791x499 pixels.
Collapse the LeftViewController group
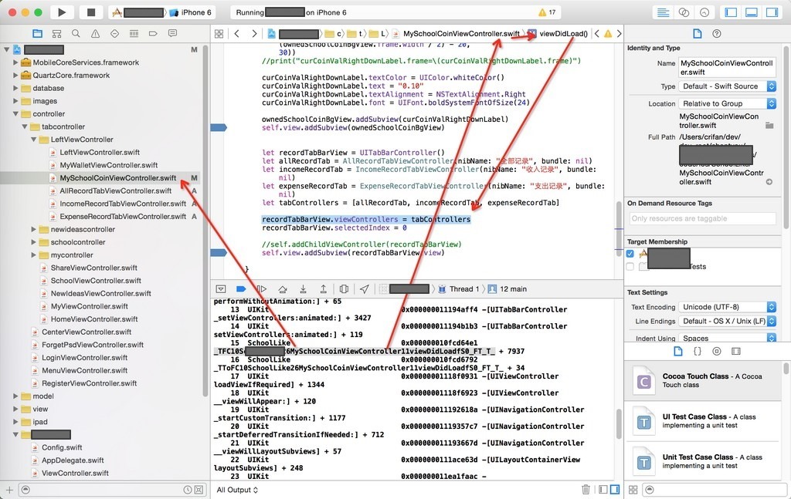(x=33, y=140)
